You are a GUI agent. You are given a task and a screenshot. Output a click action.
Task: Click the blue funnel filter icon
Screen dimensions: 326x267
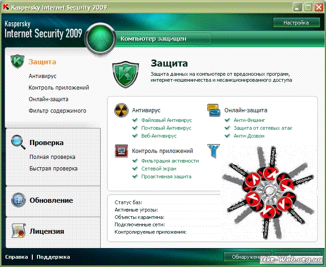tap(213, 151)
